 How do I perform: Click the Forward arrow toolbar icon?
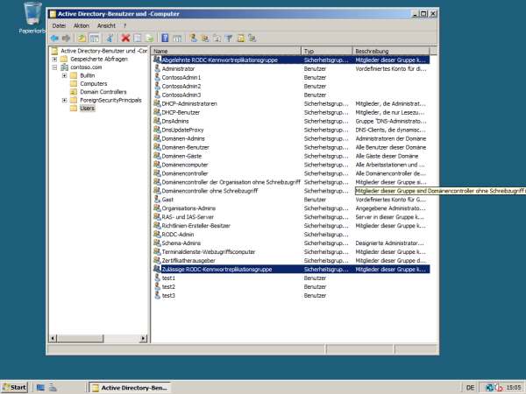[66, 39]
